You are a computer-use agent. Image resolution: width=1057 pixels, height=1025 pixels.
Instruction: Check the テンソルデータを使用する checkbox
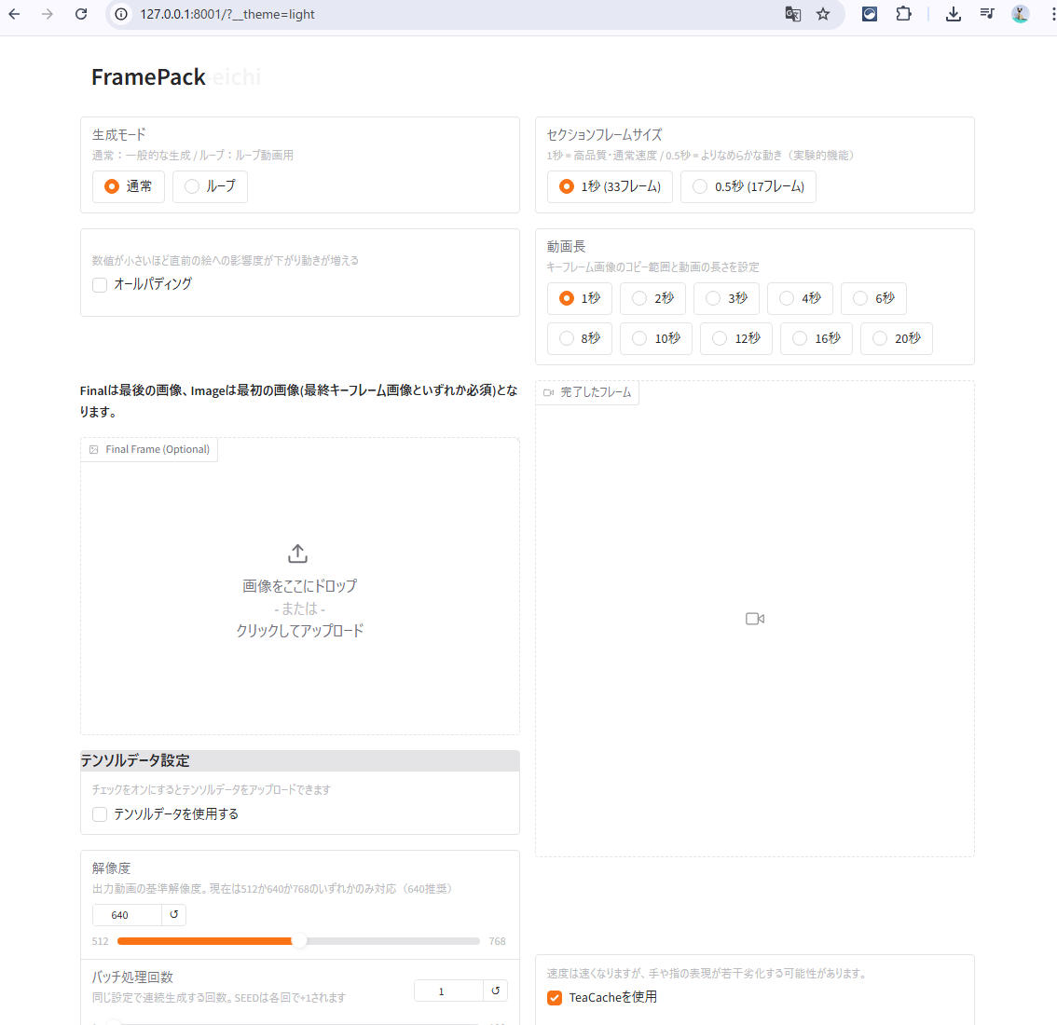(x=100, y=814)
